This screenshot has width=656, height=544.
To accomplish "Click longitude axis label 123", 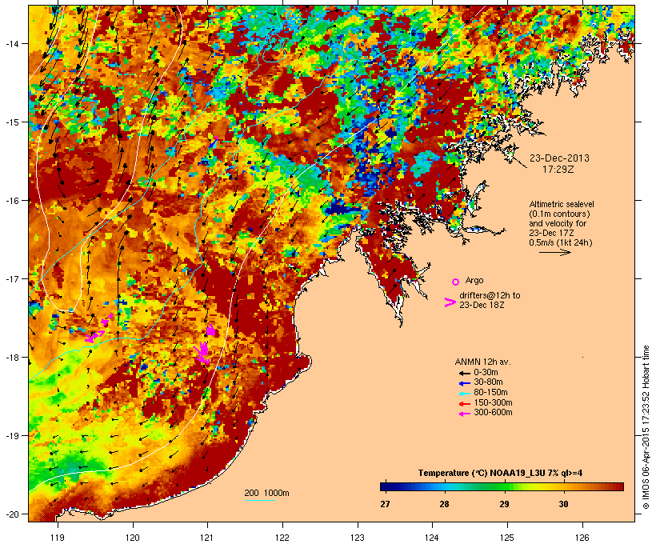I will [x=358, y=538].
